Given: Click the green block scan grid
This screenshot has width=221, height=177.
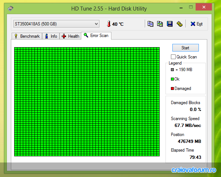Looking at the screenshot, I should tap(87, 102).
